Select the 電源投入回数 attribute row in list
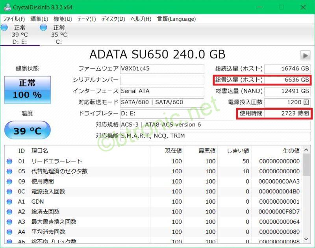The image size is (315, 248). 153,191
